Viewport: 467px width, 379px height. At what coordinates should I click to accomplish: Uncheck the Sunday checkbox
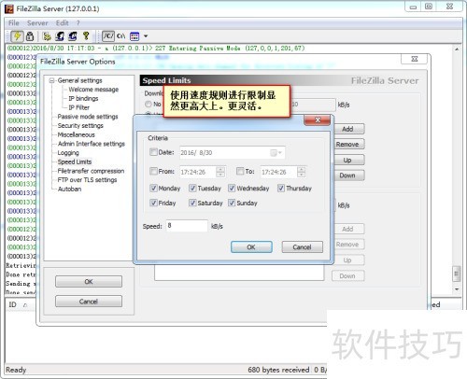[232, 203]
